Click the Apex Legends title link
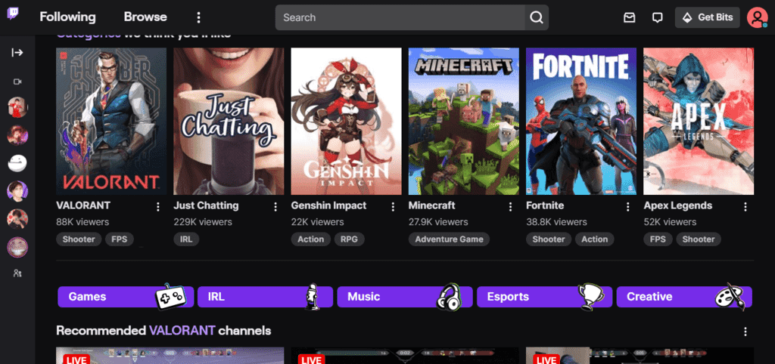The width and height of the screenshot is (775, 364). click(677, 205)
